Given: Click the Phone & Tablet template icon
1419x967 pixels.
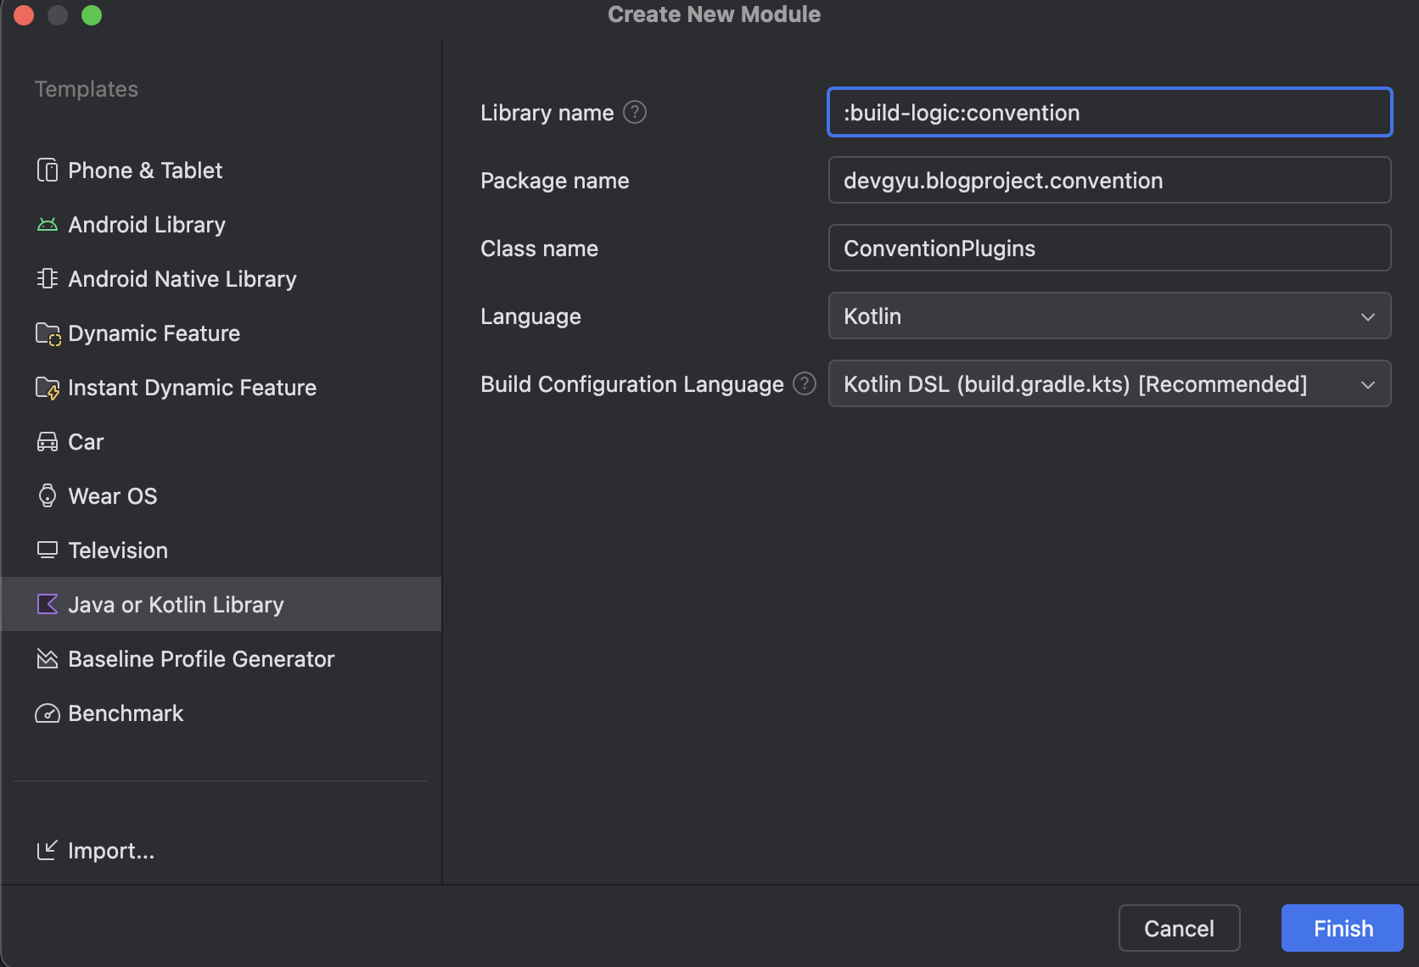Looking at the screenshot, I should [x=48, y=170].
